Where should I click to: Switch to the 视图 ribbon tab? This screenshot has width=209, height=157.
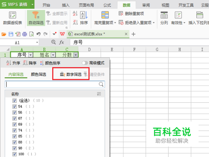click(x=165, y=5)
